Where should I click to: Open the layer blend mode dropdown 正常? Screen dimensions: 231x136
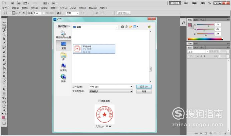click(198, 52)
